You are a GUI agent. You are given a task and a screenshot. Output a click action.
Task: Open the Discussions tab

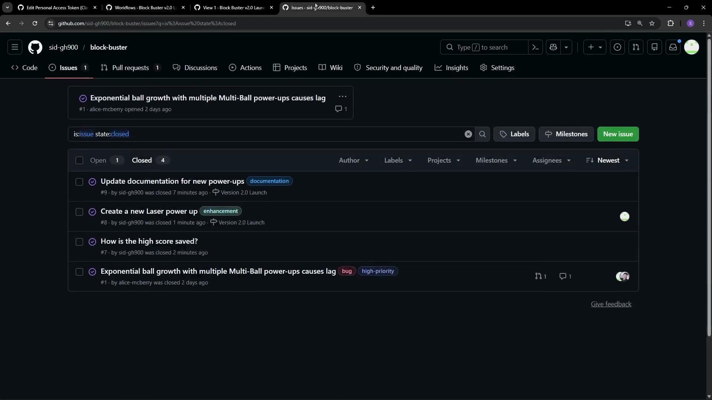[195, 68]
